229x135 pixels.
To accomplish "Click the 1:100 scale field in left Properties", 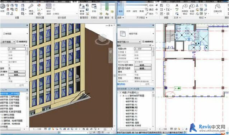I will 17,49.
